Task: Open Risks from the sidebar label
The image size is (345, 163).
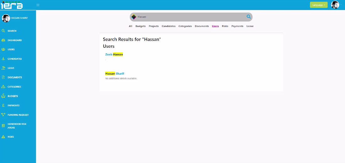Action: tap(11, 137)
